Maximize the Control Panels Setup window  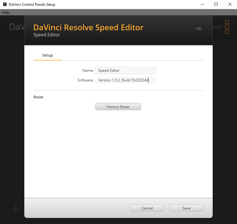(216, 5)
